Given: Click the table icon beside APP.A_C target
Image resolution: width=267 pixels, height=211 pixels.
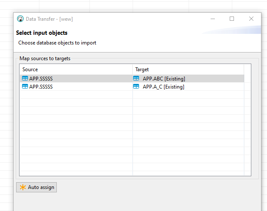Looking at the screenshot, I should [136, 86].
